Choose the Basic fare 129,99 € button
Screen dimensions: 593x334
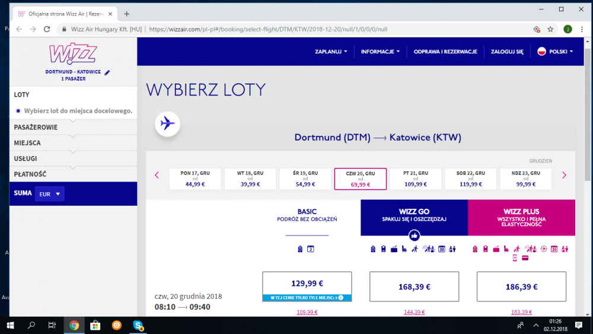pos(307,283)
